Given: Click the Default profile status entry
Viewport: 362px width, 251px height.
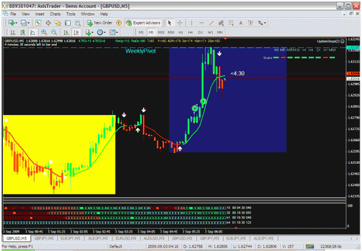Looking at the screenshot, I should 115,246.
